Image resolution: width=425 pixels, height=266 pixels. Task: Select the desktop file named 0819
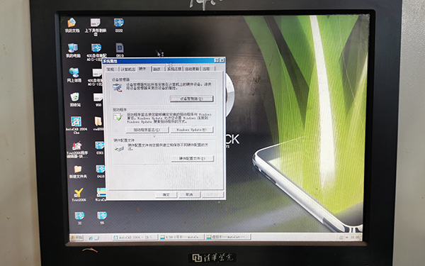coord(120,50)
